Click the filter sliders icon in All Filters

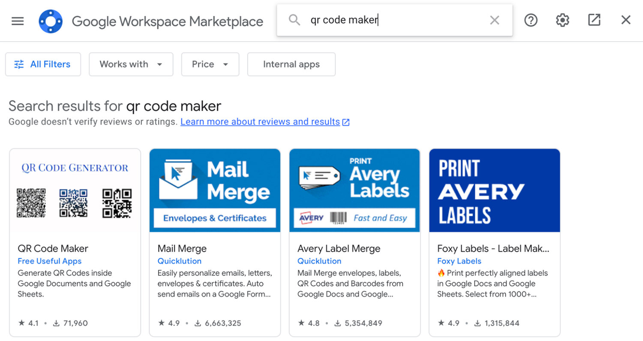pos(19,64)
